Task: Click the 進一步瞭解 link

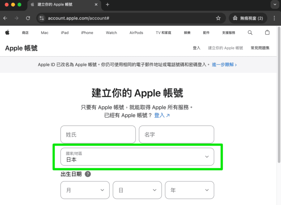Action: coord(224,65)
